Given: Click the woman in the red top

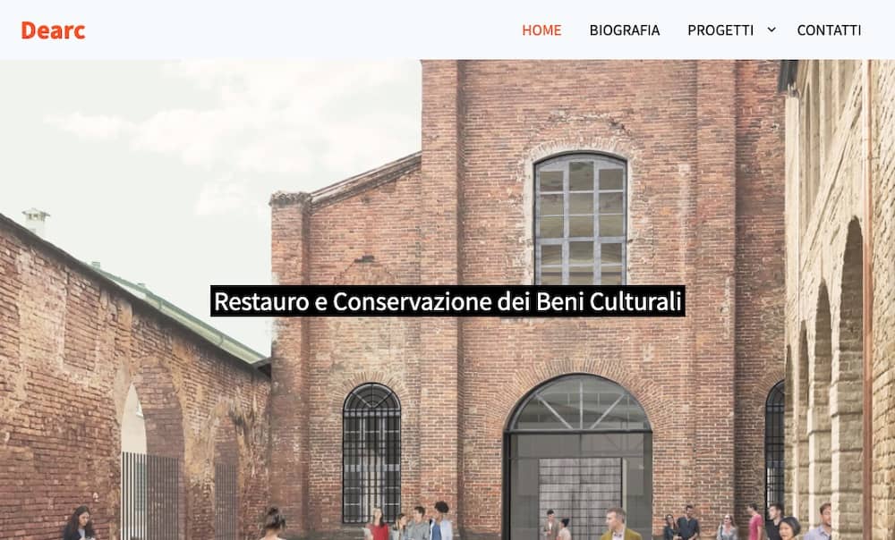Looking at the screenshot, I should (x=378, y=525).
